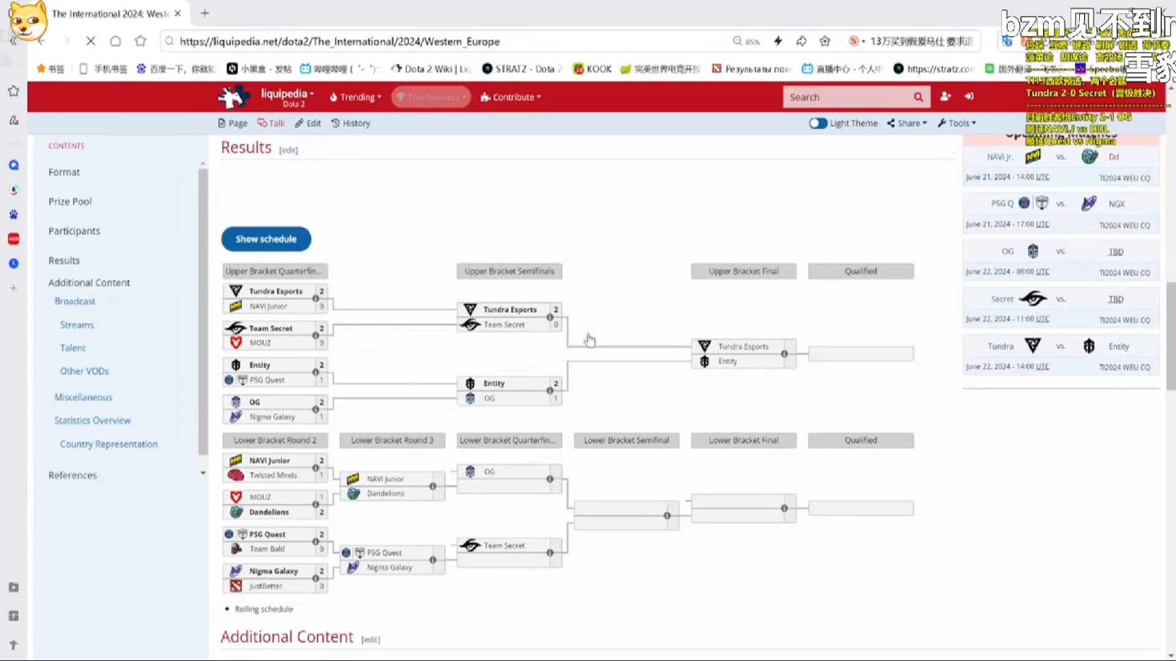Image resolution: width=1176 pixels, height=661 pixels.
Task: Open the Trending dropdown menu
Action: tap(355, 97)
